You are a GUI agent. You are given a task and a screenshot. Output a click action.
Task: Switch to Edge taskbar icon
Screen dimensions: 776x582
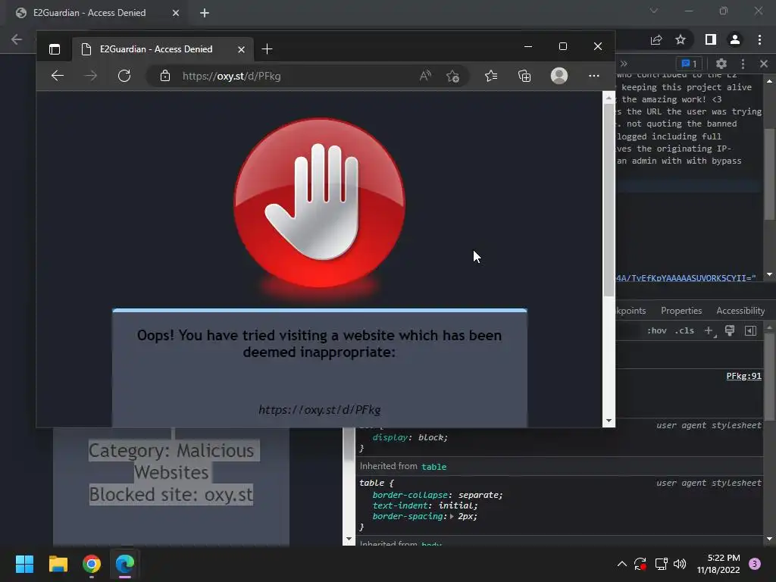click(x=125, y=564)
